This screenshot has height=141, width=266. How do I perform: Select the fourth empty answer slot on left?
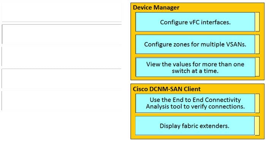click(62, 79)
